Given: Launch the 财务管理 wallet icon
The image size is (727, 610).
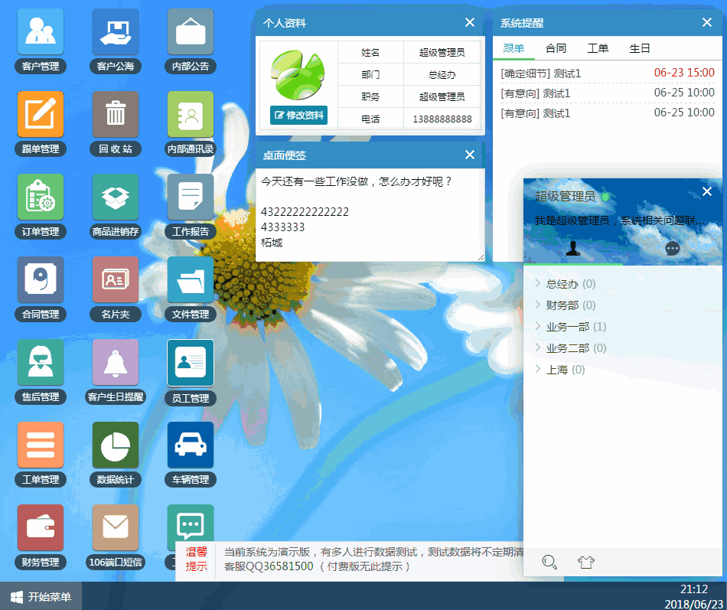Looking at the screenshot, I should pyautogui.click(x=40, y=527).
